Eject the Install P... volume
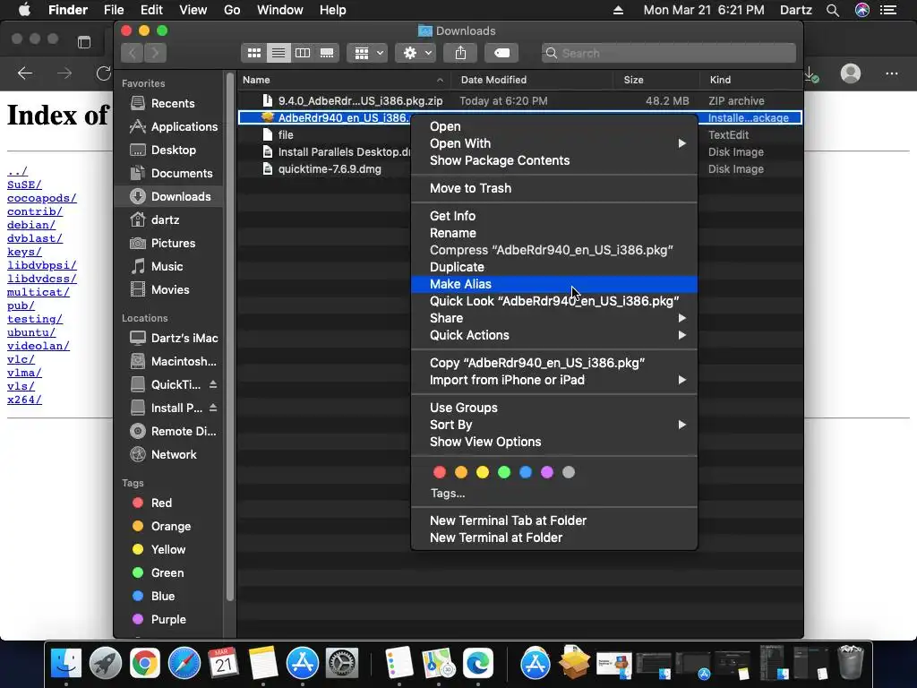This screenshot has width=917, height=688. 213,408
